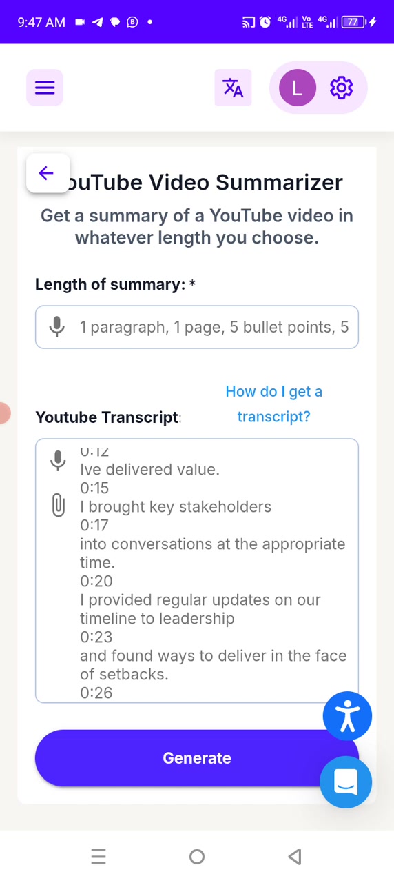Click the Generate button
This screenshot has width=394, height=883.
[x=197, y=758]
